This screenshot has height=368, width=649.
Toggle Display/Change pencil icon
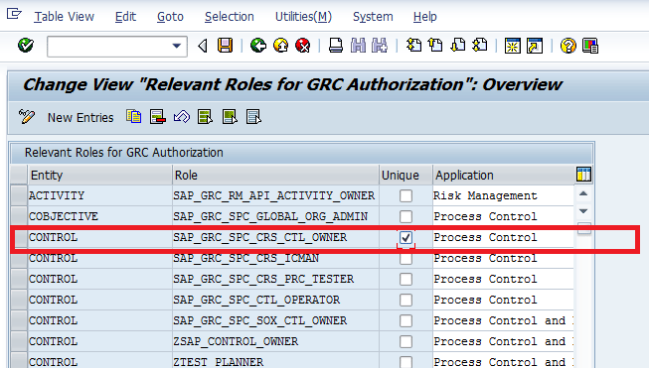27,117
